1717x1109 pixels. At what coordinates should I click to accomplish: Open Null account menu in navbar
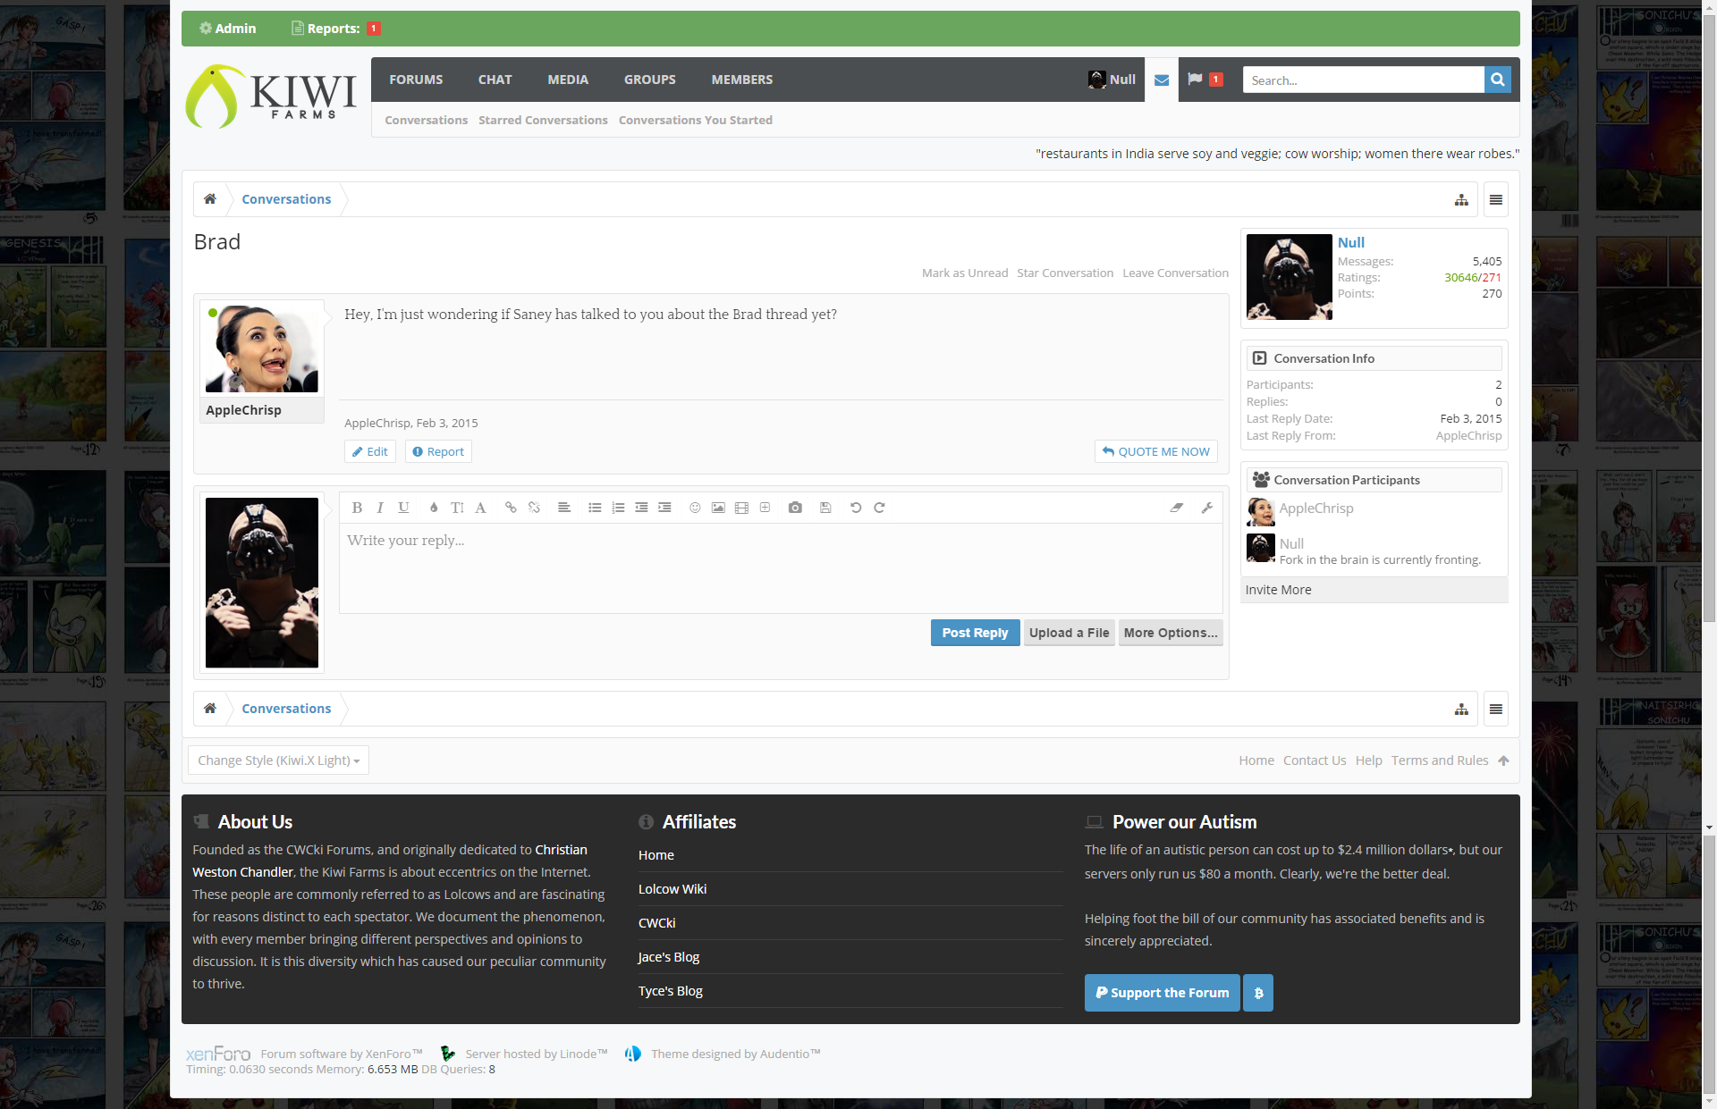click(1112, 80)
